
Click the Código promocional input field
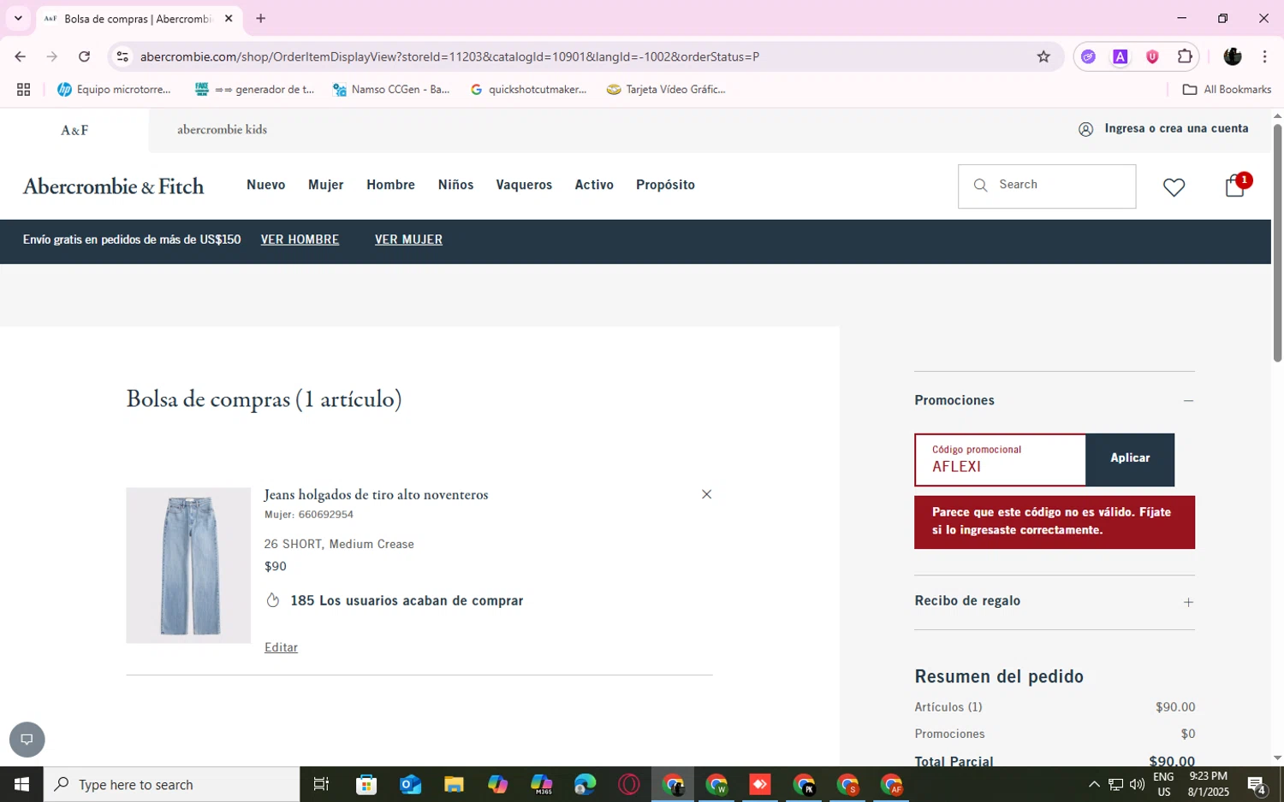tap(1000, 460)
